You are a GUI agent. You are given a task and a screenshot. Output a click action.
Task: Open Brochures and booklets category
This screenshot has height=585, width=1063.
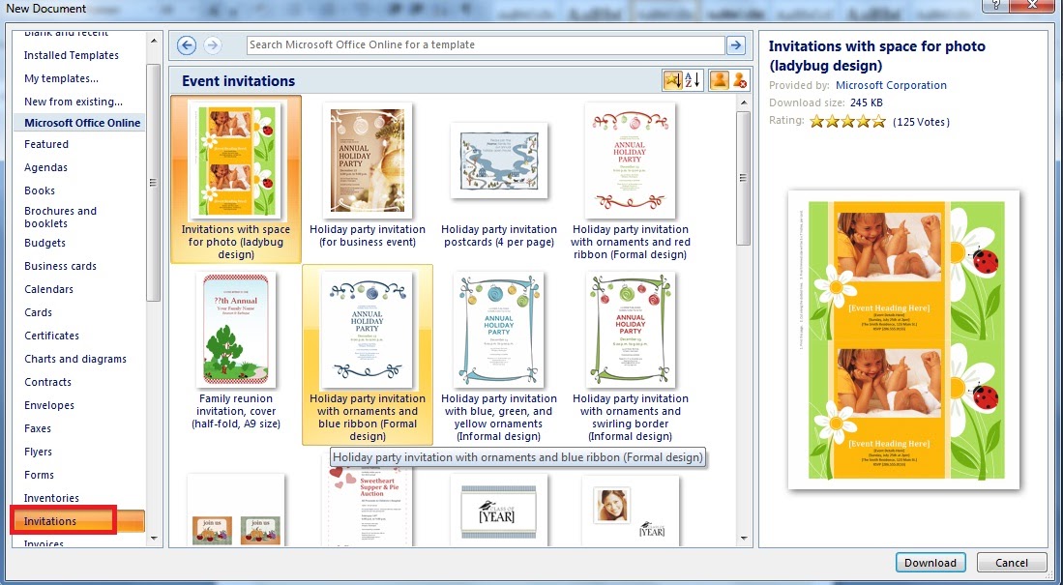click(60, 217)
